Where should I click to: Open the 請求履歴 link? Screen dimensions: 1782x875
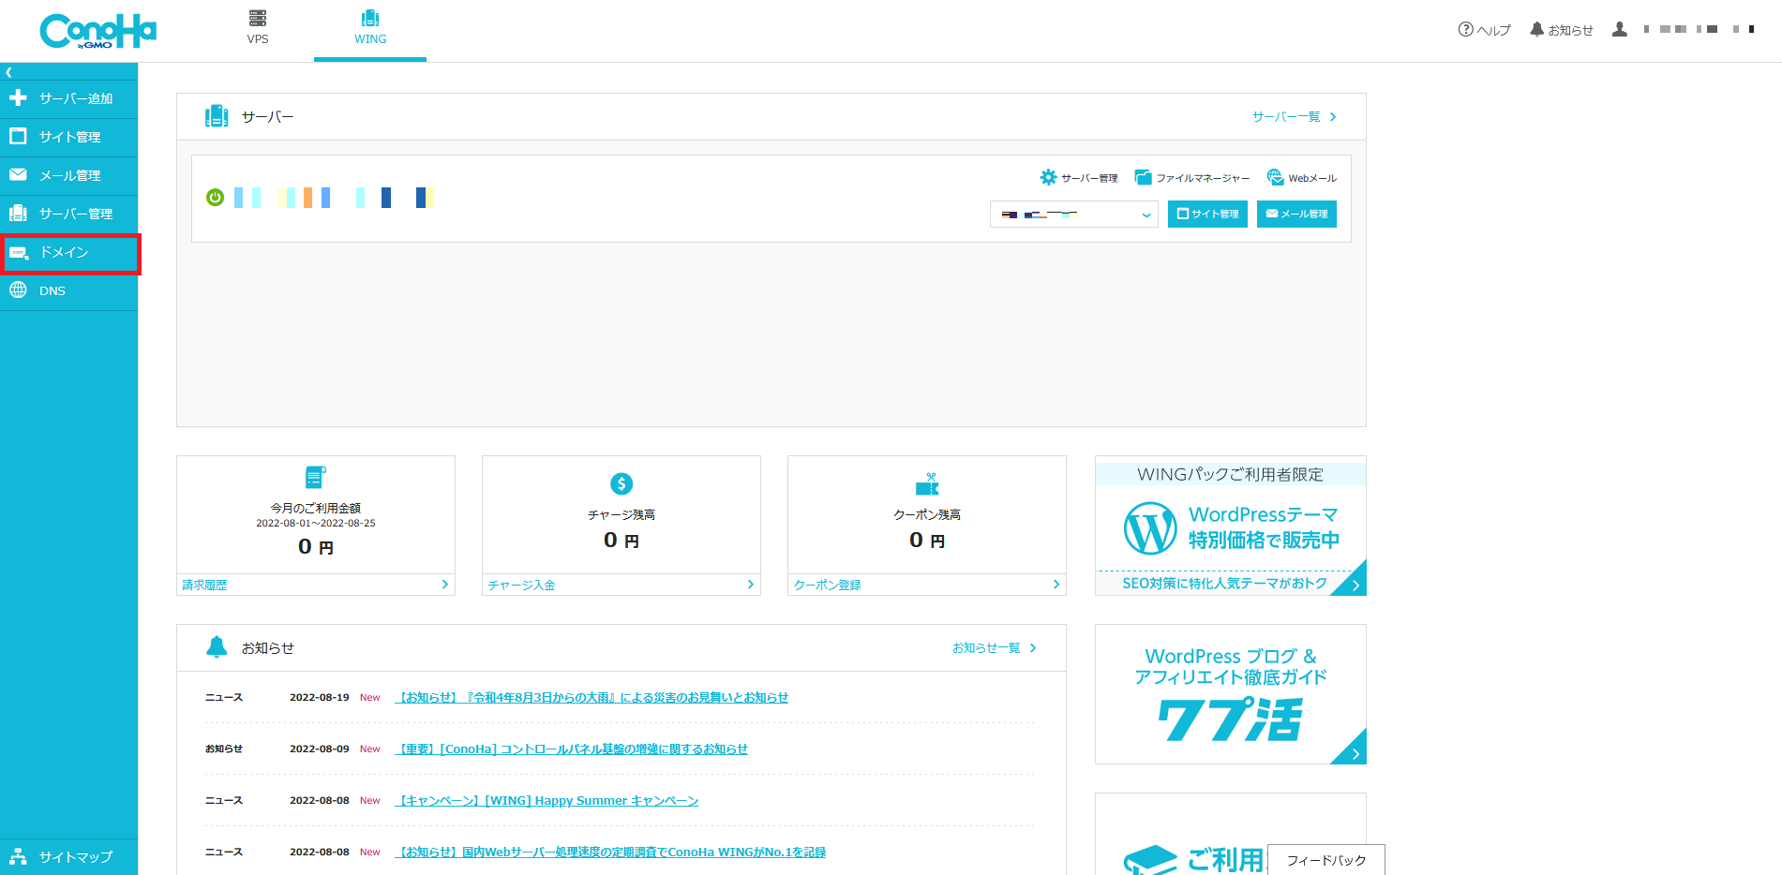(x=316, y=585)
